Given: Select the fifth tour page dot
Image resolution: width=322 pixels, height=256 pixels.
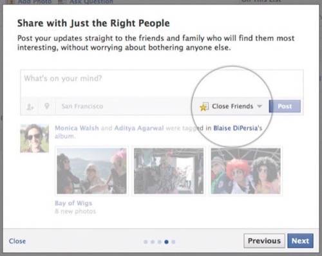Looking at the screenshot, I should pos(173,242).
